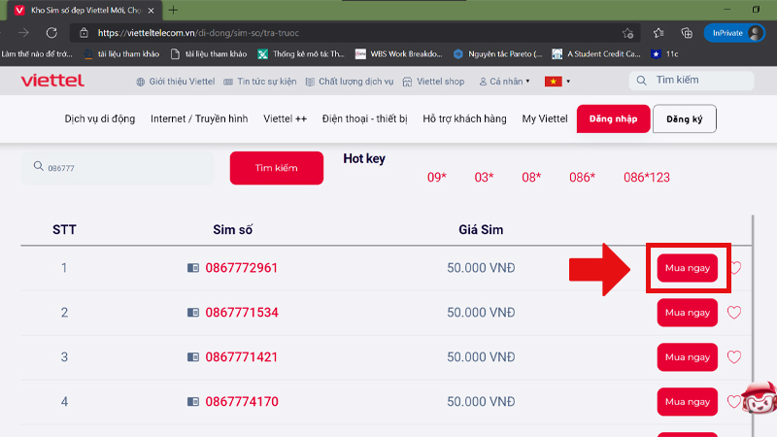Expand the Cá nhân dropdown
This screenshot has width=777, height=437.
504,82
